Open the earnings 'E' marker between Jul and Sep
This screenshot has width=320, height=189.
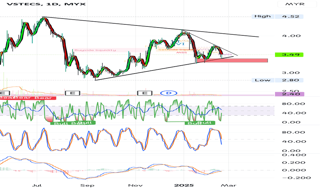coord(73,93)
